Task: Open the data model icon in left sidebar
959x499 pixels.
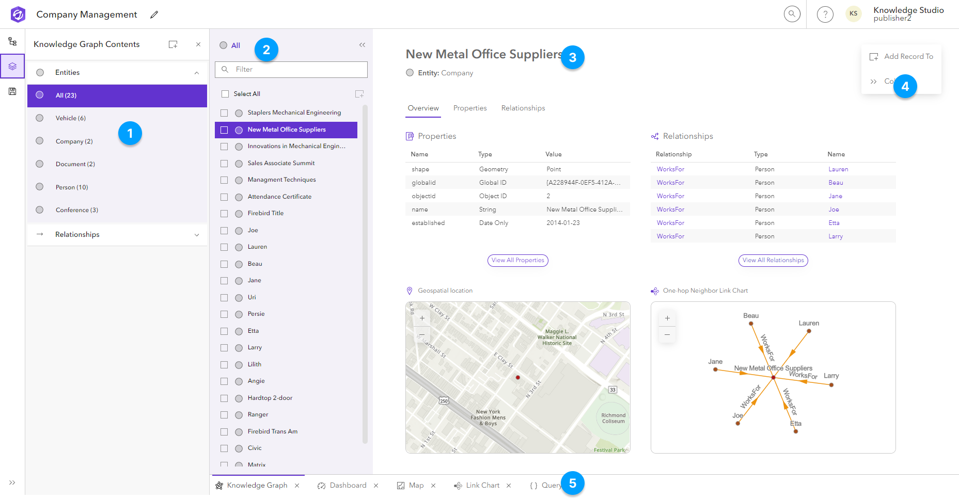Action: pos(12,41)
